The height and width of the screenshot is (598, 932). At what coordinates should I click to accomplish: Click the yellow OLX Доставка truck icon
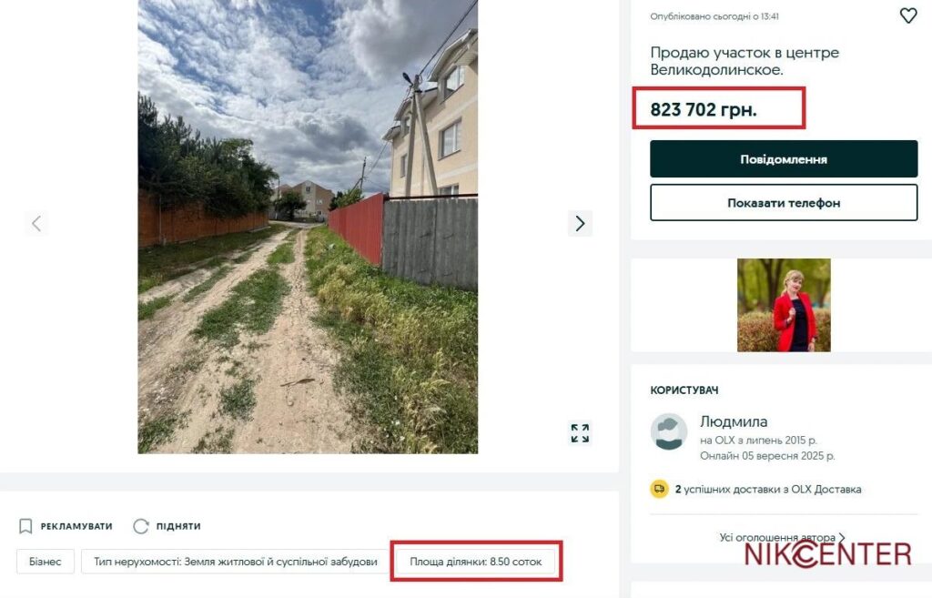tap(659, 489)
